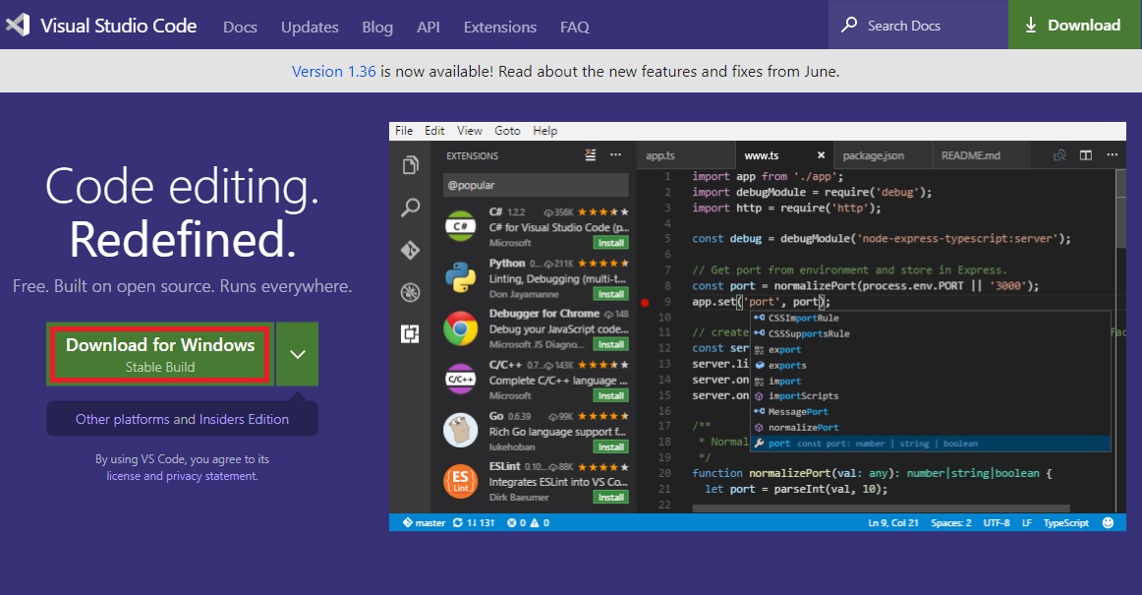1142x595 pixels.
Task: Click the @popular extensions search box
Action: pyautogui.click(x=536, y=185)
